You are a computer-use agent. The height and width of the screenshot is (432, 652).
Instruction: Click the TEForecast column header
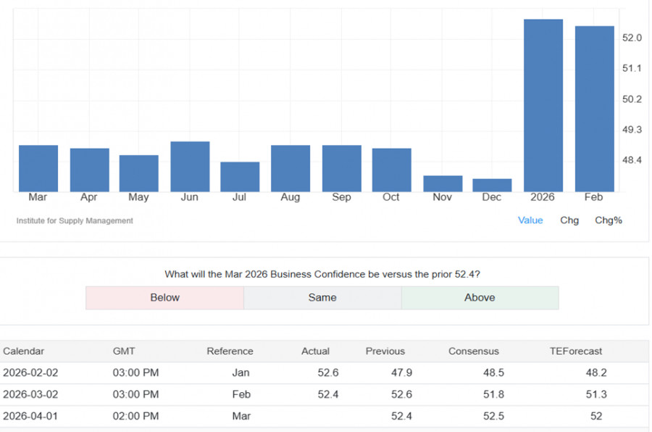pos(576,351)
